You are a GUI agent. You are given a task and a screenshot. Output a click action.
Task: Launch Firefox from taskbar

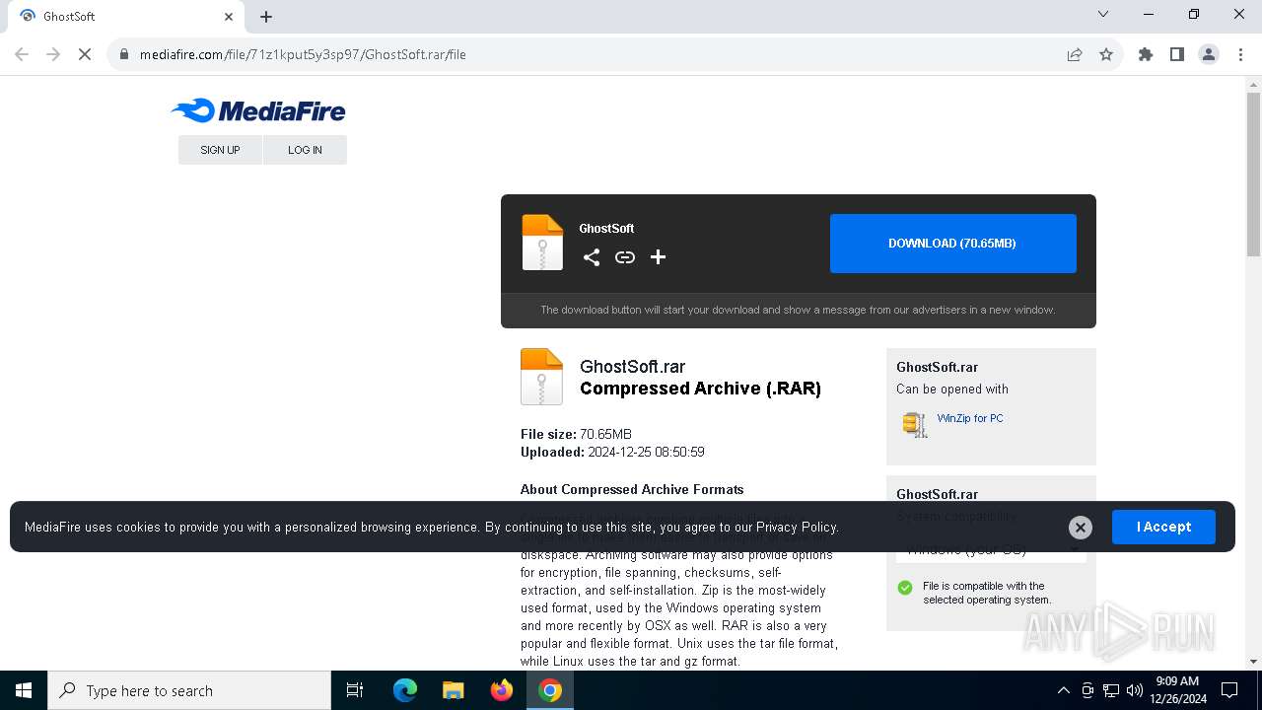(x=502, y=690)
